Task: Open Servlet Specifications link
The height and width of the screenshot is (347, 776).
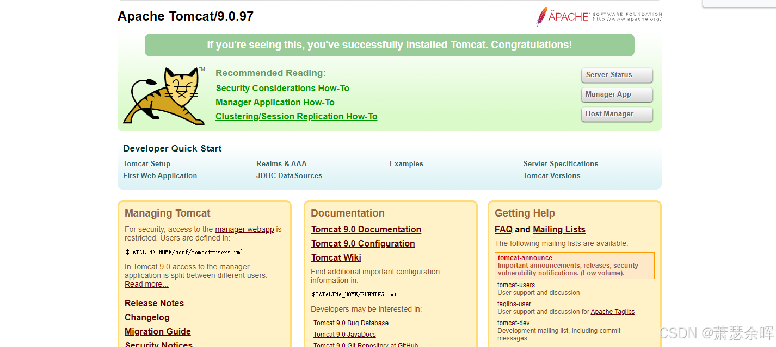Action: [x=561, y=163]
